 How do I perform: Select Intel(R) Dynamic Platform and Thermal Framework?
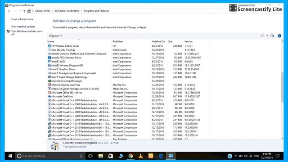79,54
